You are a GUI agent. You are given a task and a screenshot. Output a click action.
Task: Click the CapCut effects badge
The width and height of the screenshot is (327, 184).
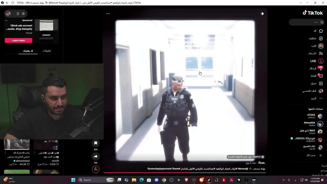(246, 157)
